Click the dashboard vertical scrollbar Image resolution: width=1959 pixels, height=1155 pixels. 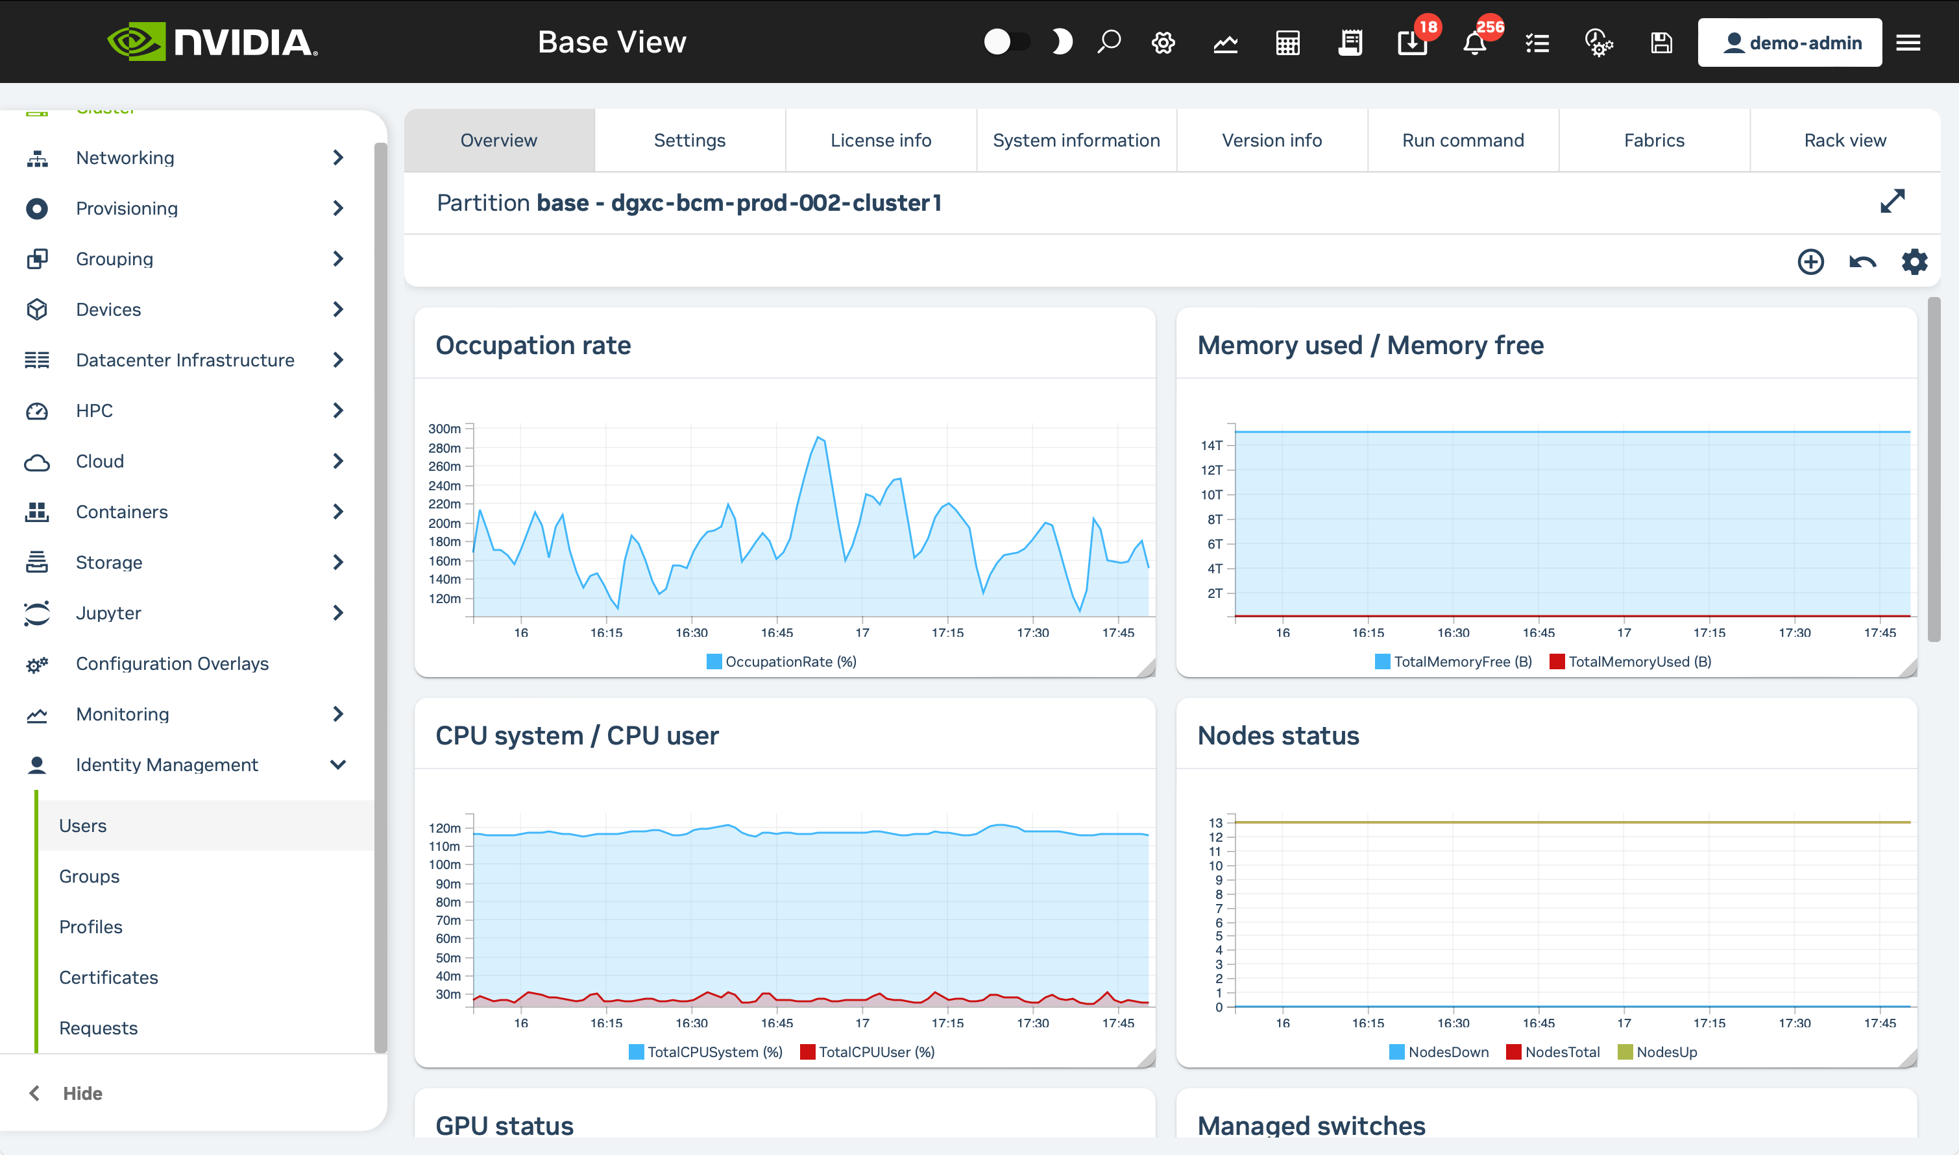point(1933,470)
